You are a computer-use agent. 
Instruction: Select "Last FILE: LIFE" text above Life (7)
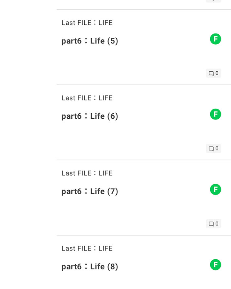pyautogui.click(x=87, y=173)
